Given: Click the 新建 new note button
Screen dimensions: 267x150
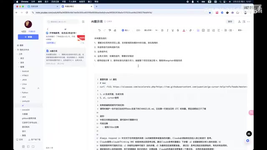Looking at the screenshot, I should 28,37.
